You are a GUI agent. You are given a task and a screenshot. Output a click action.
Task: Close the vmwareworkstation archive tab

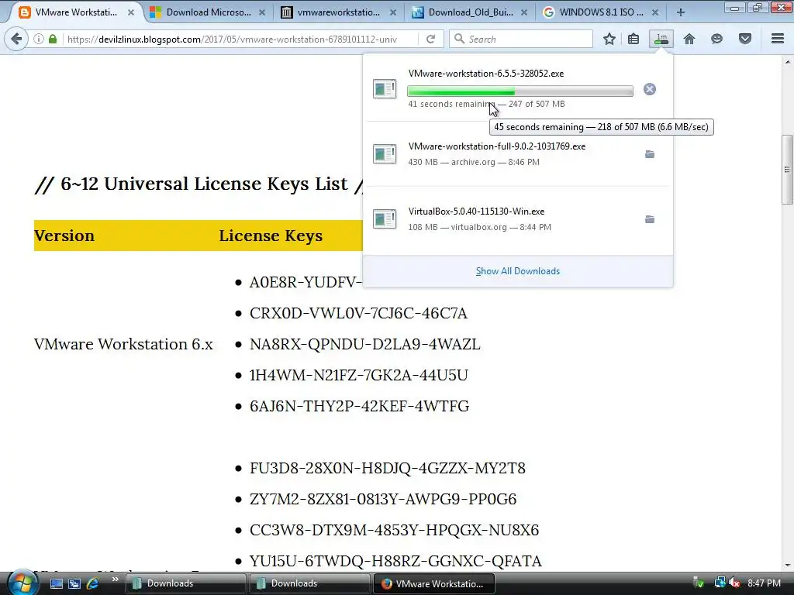[x=393, y=12]
